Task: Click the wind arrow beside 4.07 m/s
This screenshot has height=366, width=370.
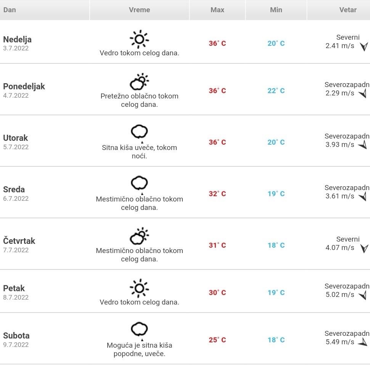Action: [x=364, y=248]
